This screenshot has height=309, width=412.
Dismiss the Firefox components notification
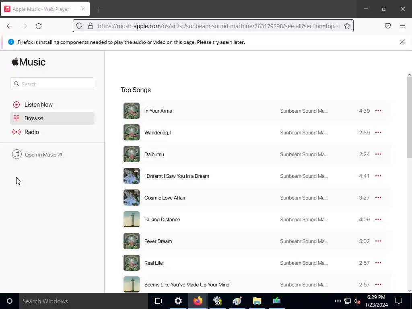click(x=402, y=42)
